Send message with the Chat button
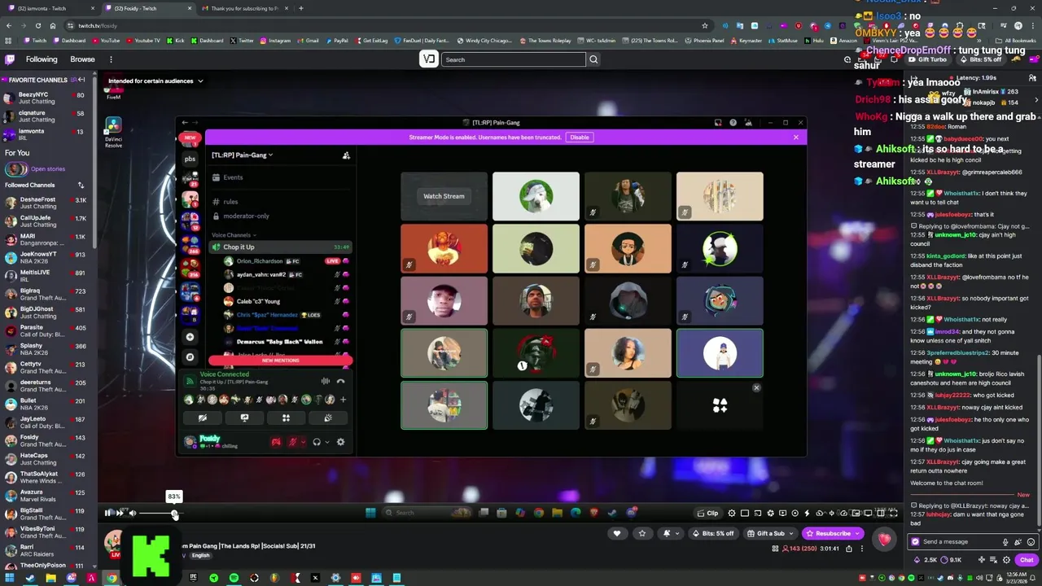This screenshot has height=586, width=1042. [1027, 560]
